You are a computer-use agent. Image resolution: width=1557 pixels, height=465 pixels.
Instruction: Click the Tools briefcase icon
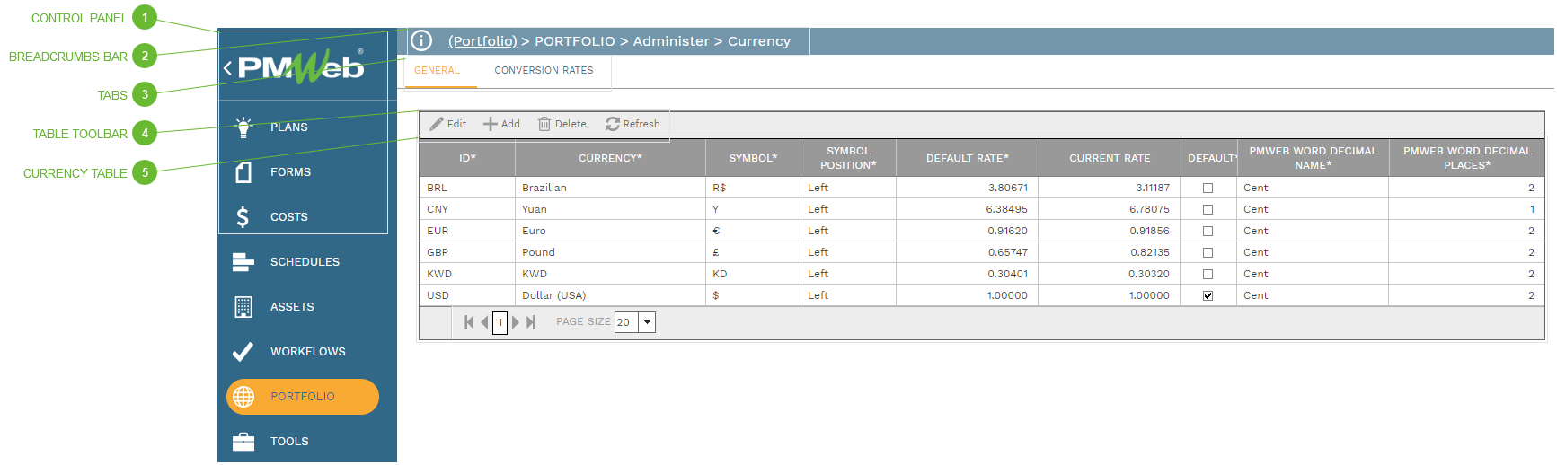click(243, 442)
